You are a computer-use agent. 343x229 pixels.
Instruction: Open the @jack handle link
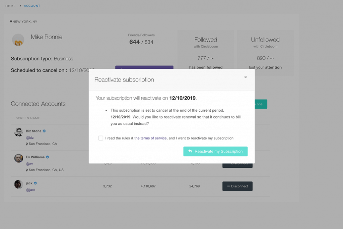30,190
